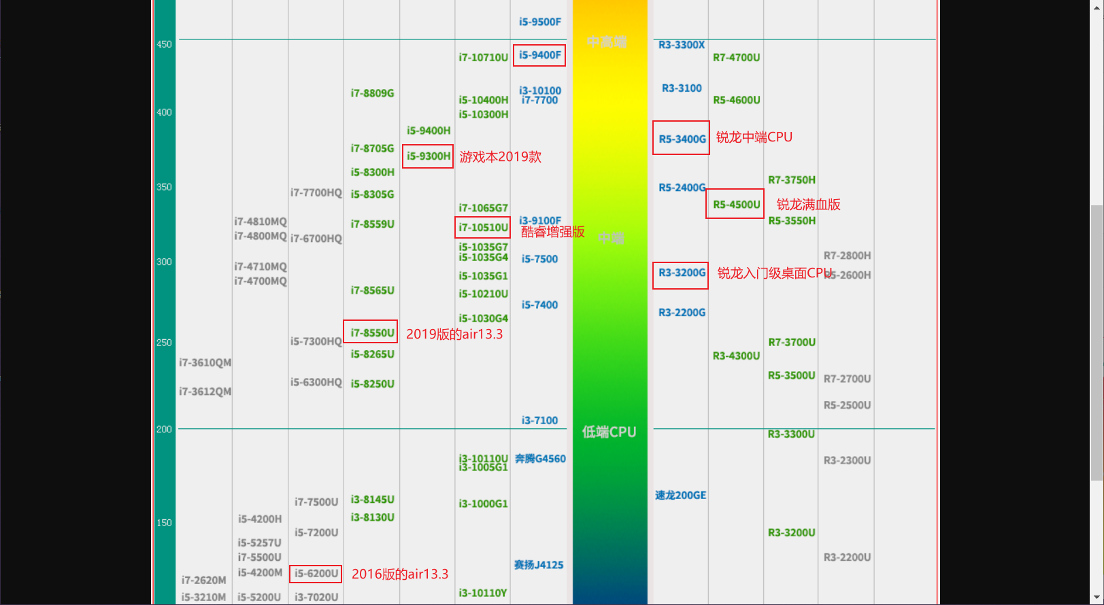Click the R3-3300X label
Viewport: 1104px width, 605px height.
(682, 45)
